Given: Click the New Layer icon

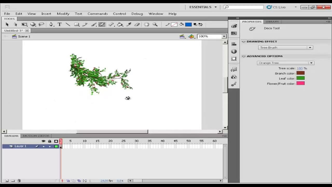Looking at the screenshot, I should [7, 181].
